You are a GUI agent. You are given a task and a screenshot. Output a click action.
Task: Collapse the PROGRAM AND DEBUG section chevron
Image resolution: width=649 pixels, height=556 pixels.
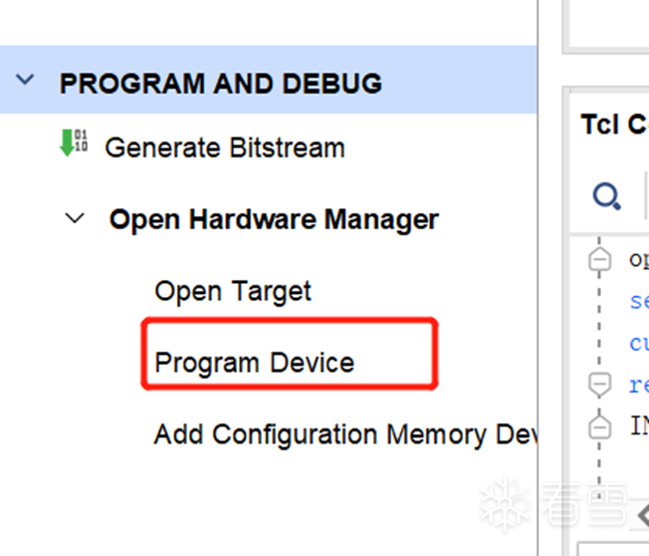click(x=25, y=81)
